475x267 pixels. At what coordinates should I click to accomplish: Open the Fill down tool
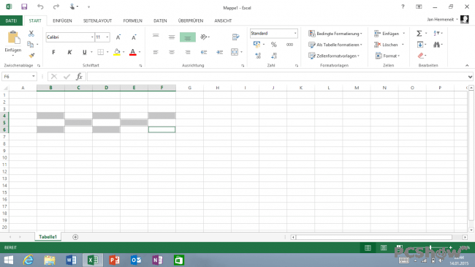click(x=420, y=45)
